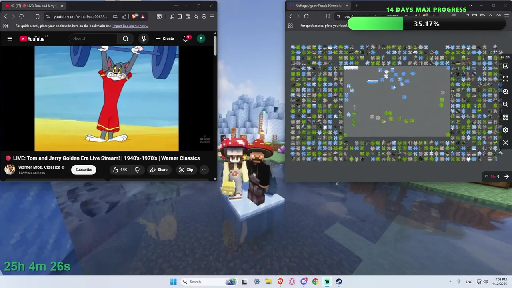This screenshot has width=512, height=288.
Task: Open Warner Bros. Classics channel name
Action: pyautogui.click(x=39, y=167)
